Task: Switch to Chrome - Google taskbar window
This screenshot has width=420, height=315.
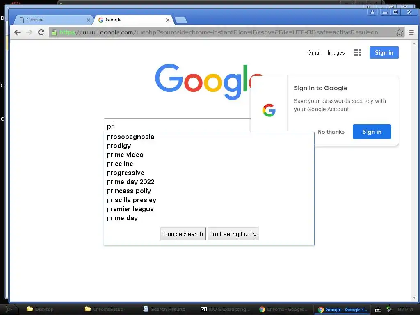Action: 283,309
